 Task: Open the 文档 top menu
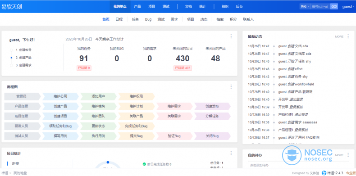(x=188, y=7)
